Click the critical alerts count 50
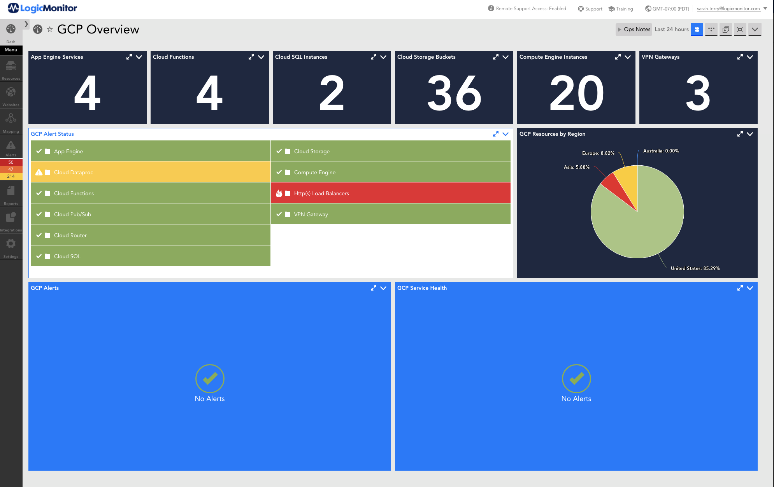774x487 pixels. tap(11, 162)
